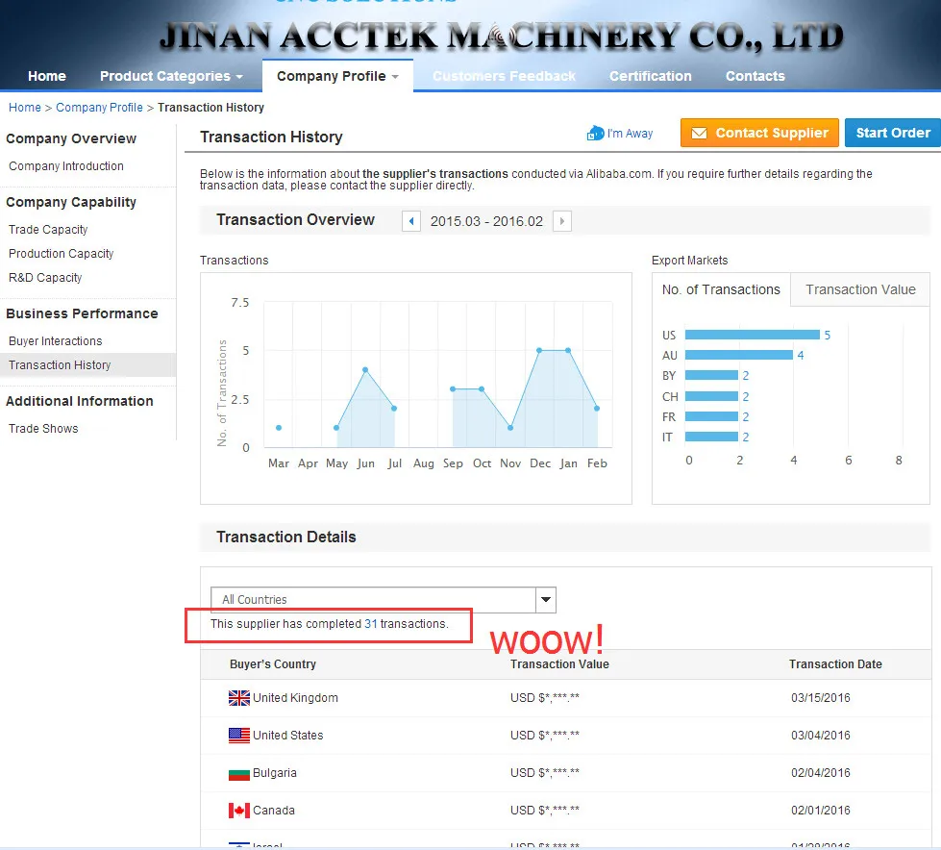Click the 03/15/2016 transaction date

point(821,698)
